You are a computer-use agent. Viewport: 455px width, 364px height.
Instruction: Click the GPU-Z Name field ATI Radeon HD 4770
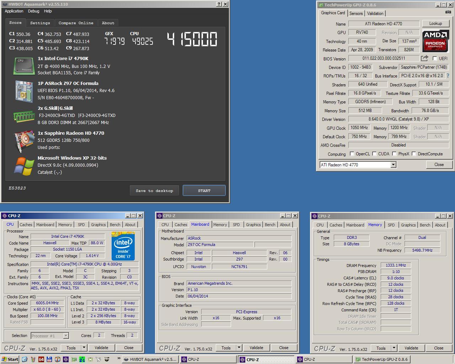point(384,24)
